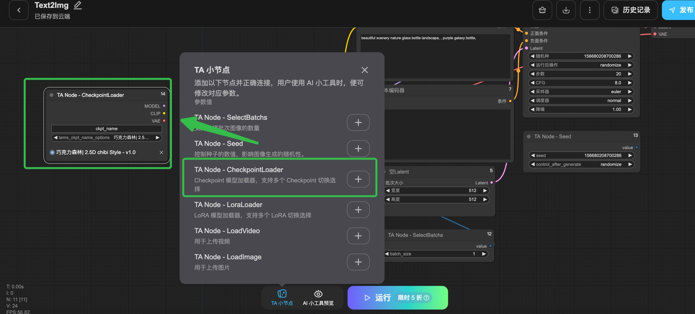Open the toolbox icon in top bar
The image size is (695, 314).
[x=542, y=10]
